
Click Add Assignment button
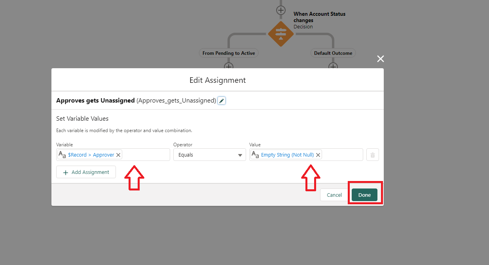tap(86, 172)
